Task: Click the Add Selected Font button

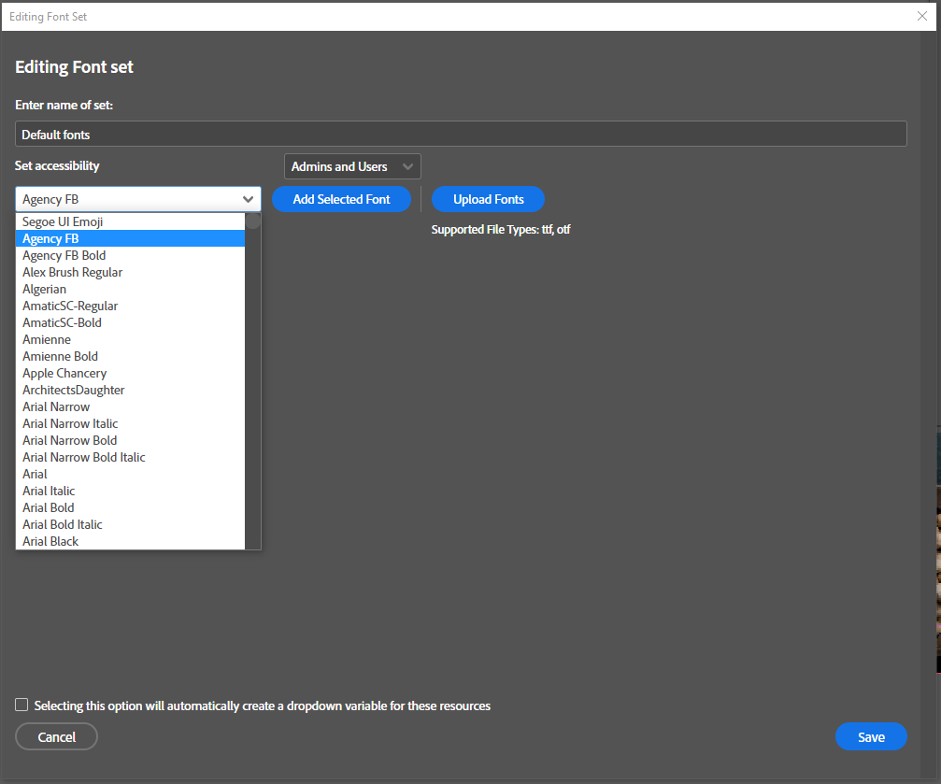Action: [341, 199]
